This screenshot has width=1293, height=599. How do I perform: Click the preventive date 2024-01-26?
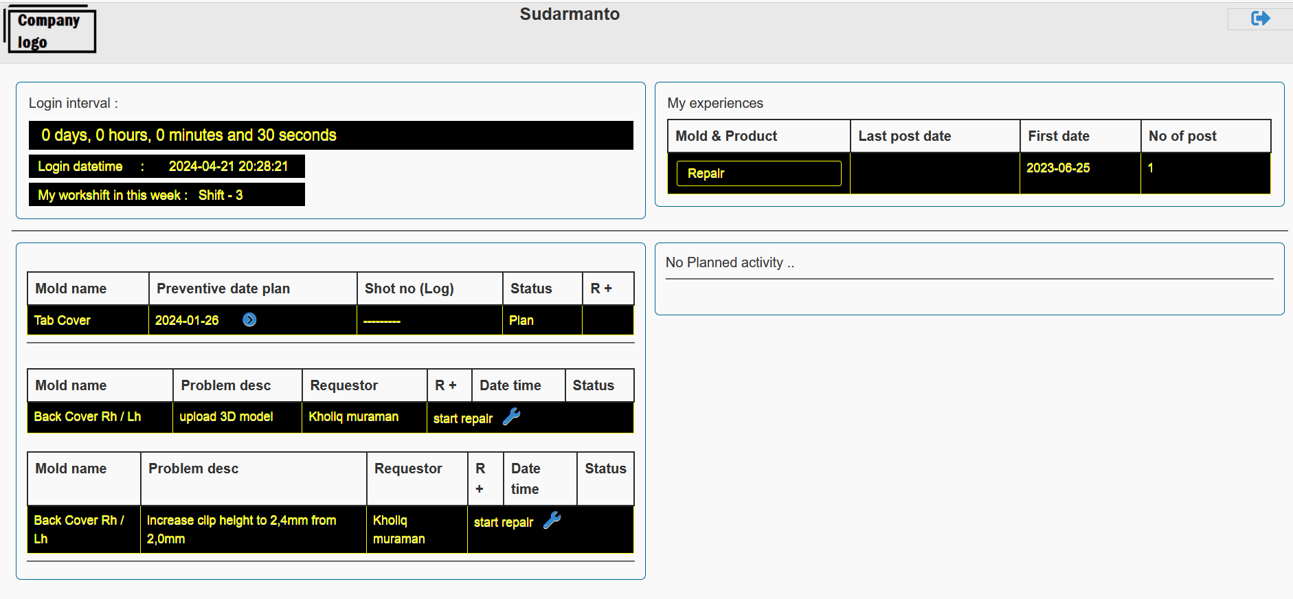click(187, 320)
